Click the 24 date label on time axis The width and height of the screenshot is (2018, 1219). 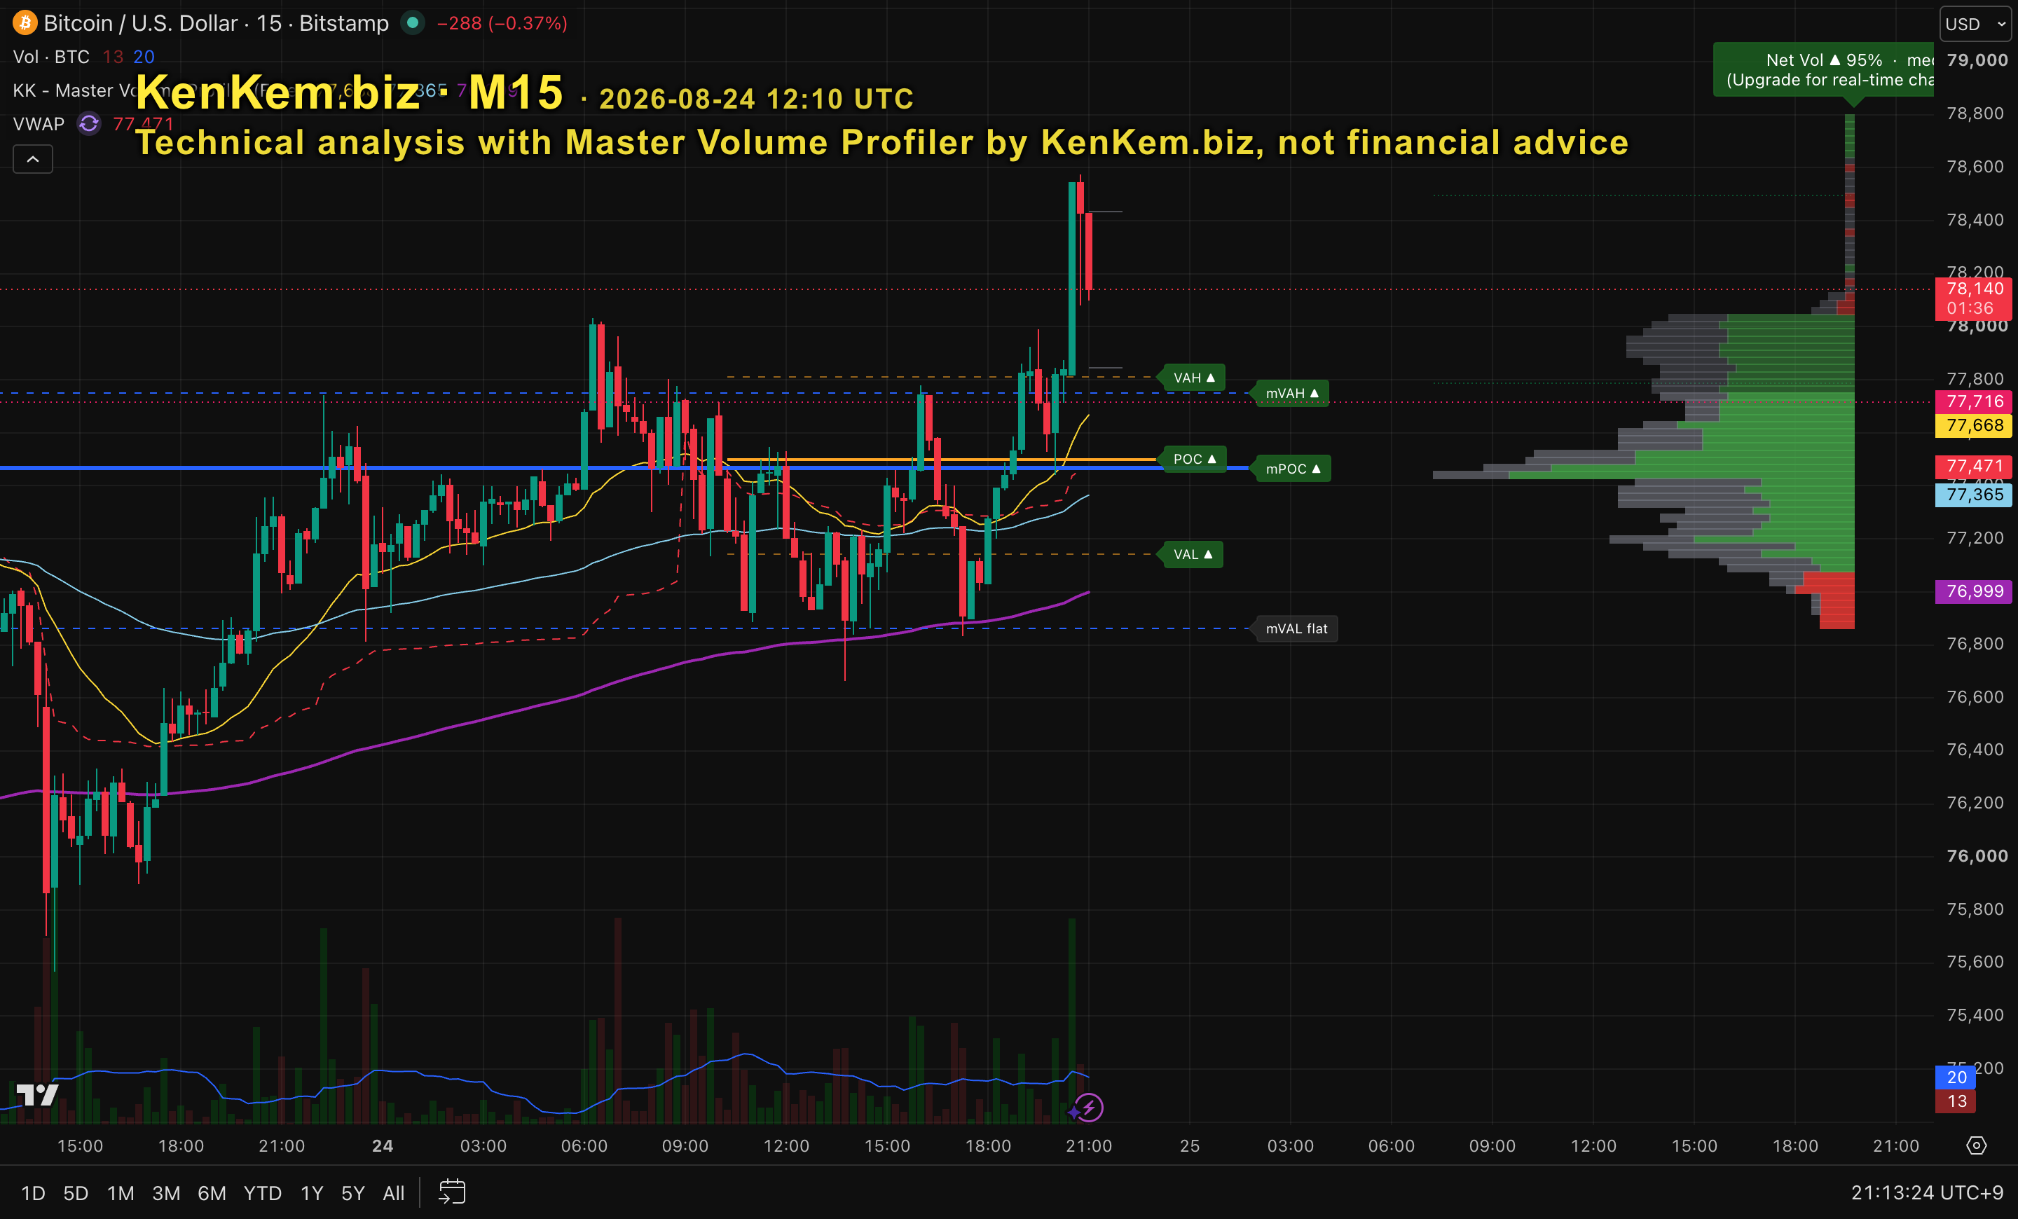point(383,1145)
